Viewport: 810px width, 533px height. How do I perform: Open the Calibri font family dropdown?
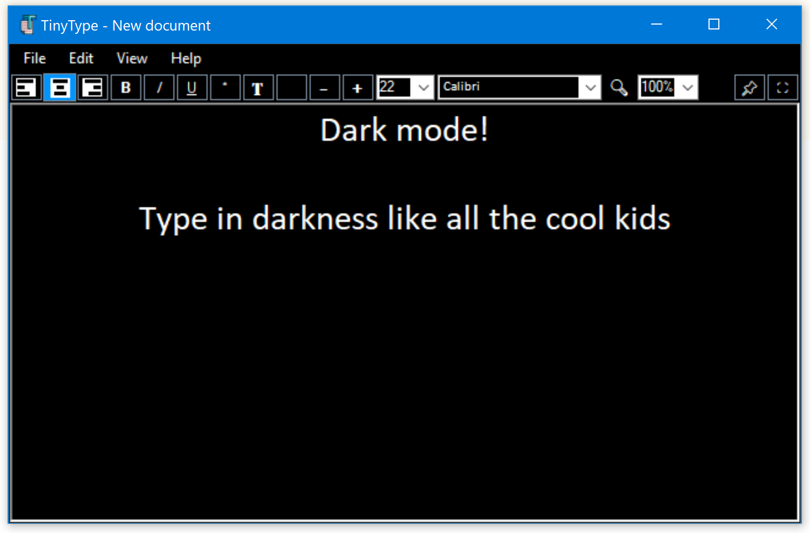coord(590,87)
